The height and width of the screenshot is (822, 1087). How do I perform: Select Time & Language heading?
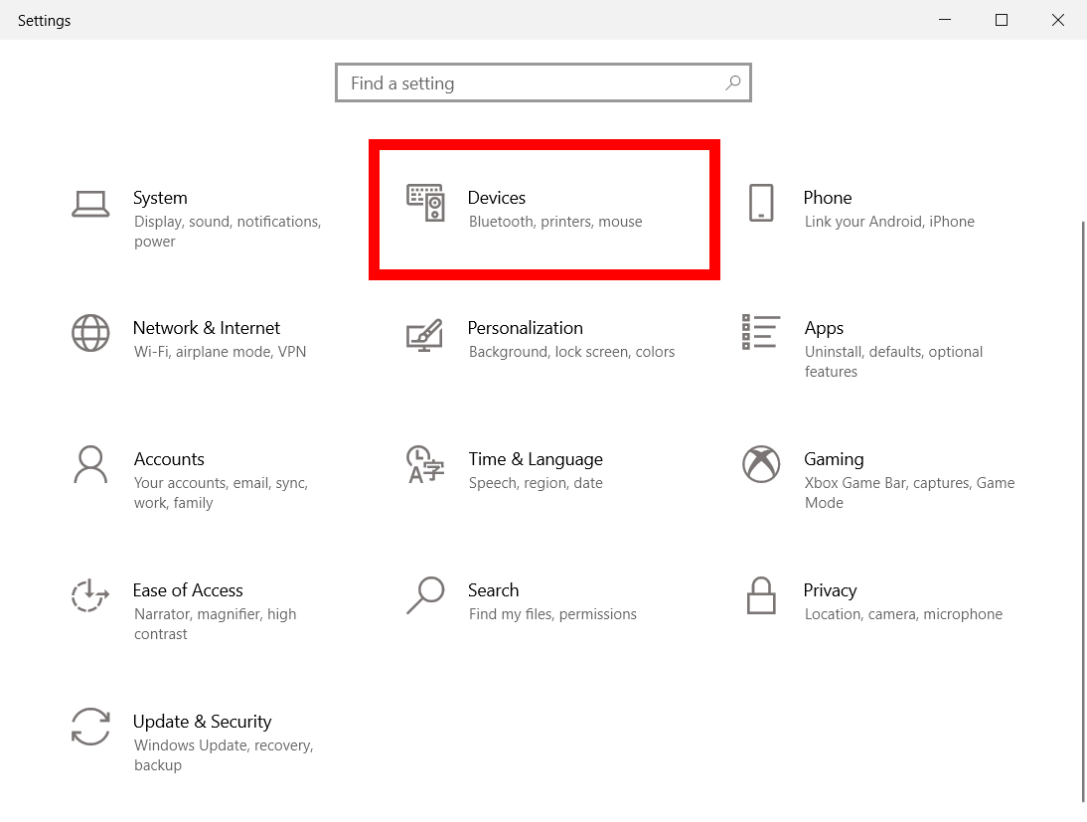point(536,460)
